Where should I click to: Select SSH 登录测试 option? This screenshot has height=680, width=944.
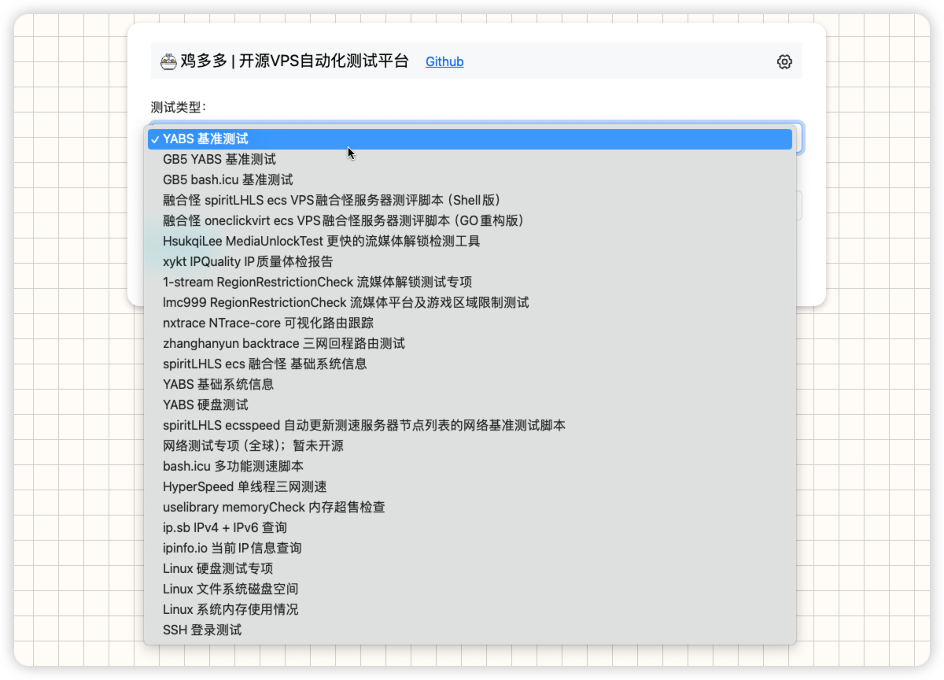point(202,630)
